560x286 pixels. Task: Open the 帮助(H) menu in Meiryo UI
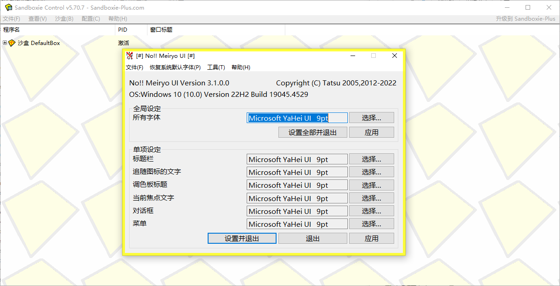241,67
